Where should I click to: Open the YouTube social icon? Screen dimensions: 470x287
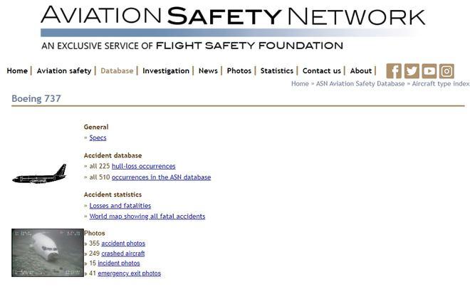(x=429, y=71)
